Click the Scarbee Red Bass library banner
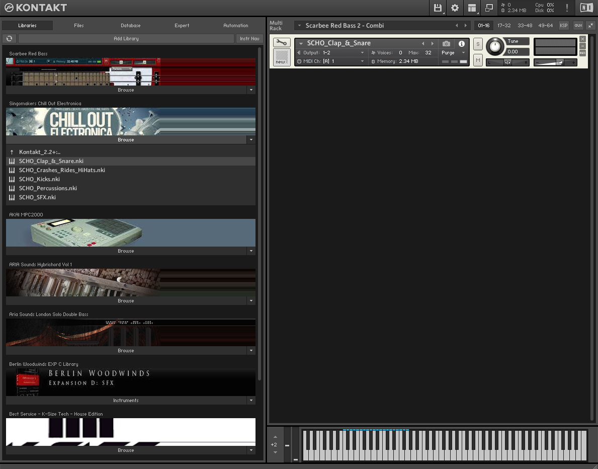The height and width of the screenshot is (469, 598). 131,72
